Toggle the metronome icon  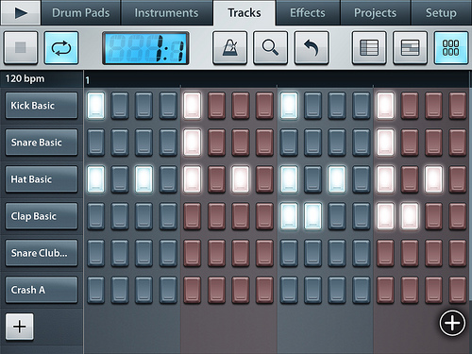[x=230, y=48]
